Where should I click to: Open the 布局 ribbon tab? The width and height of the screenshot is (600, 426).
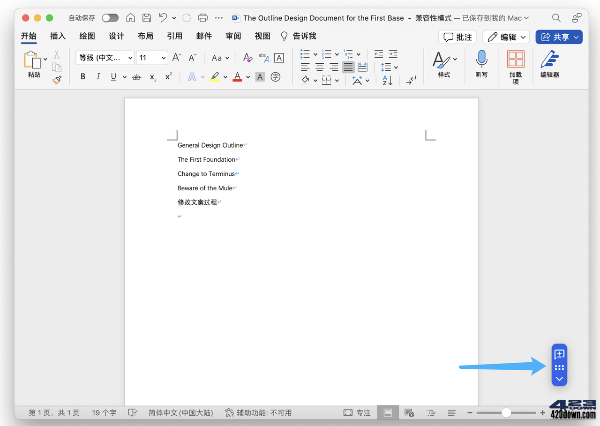tap(145, 36)
